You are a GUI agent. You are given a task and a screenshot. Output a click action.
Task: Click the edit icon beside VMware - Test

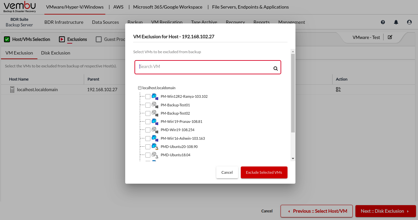[x=390, y=37]
